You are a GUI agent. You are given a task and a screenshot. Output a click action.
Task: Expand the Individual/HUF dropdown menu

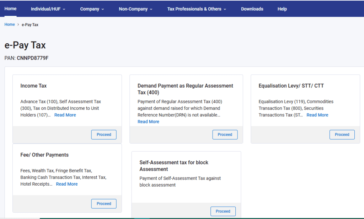pos(48,9)
